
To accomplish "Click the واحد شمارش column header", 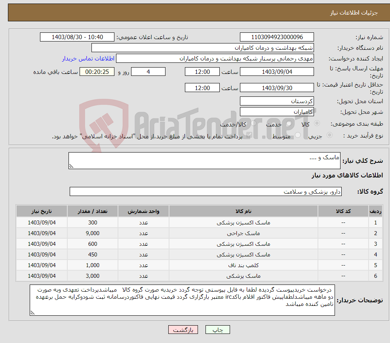I will coord(143,211).
